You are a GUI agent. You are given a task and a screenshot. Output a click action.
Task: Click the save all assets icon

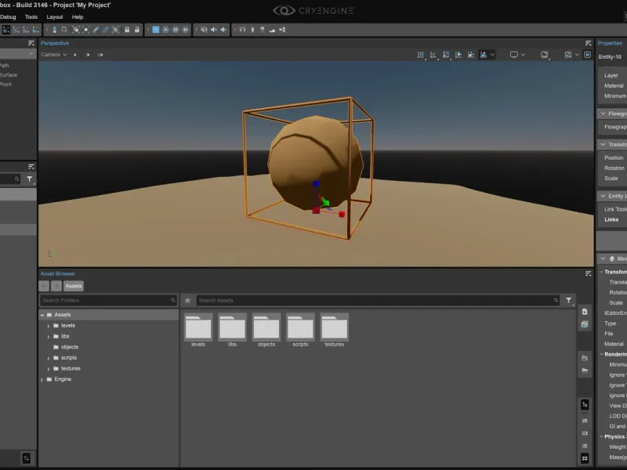585,324
